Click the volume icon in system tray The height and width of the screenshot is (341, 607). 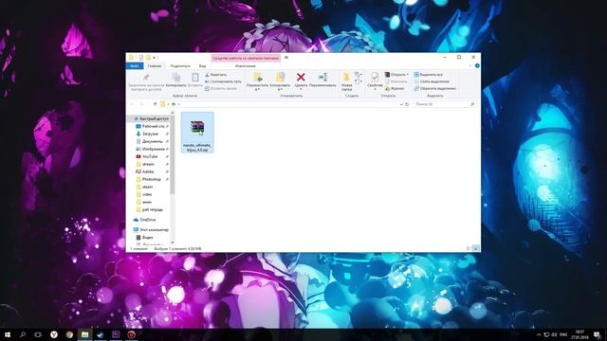(x=554, y=334)
